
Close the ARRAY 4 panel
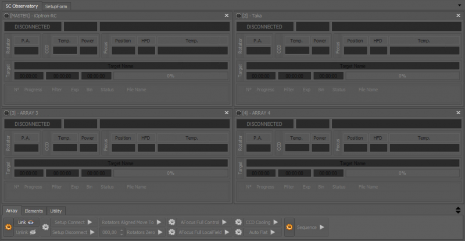pyautogui.click(x=459, y=112)
